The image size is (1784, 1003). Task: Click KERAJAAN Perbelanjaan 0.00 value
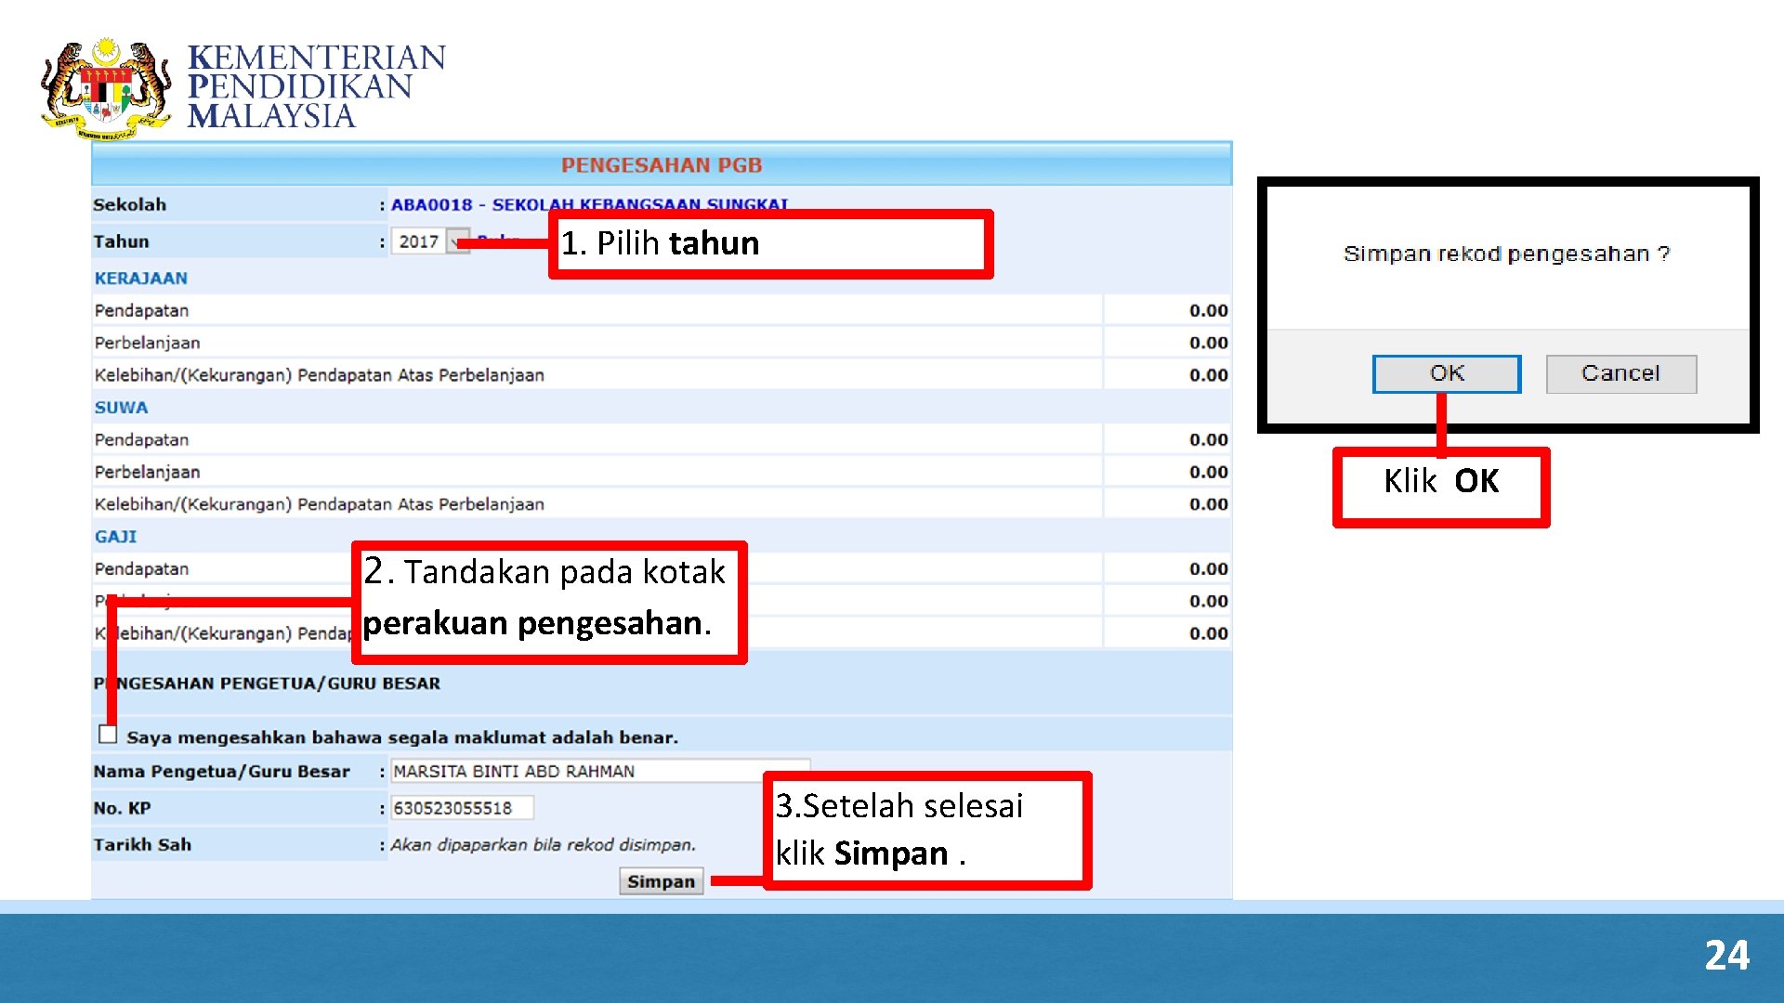[x=1208, y=344]
